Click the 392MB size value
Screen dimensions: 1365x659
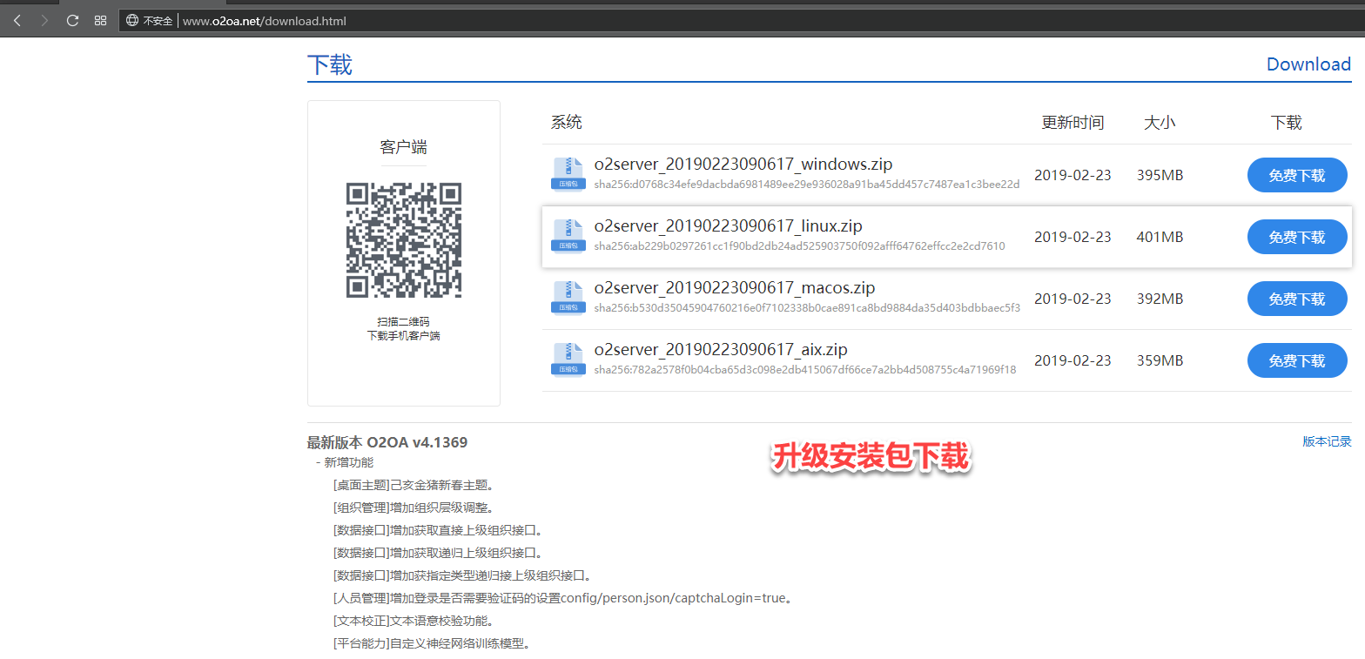click(1160, 299)
